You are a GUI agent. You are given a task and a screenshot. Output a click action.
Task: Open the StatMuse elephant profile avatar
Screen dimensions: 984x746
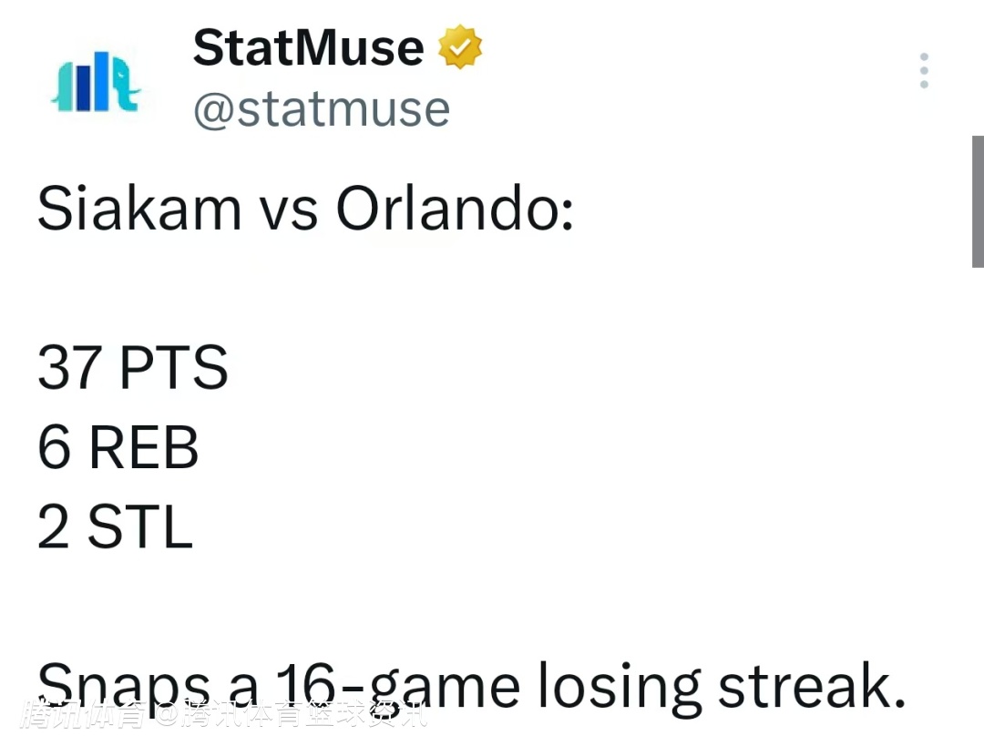[96, 82]
